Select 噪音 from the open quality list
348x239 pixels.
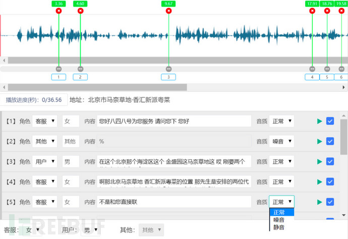(x=278, y=220)
